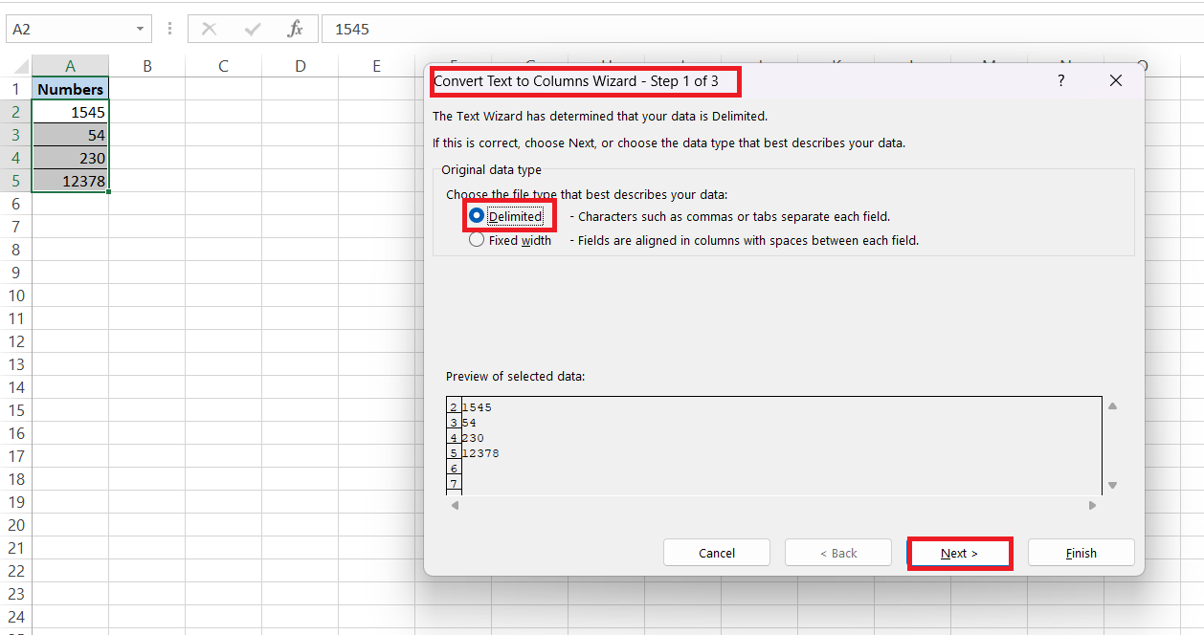
Task: Select the row 24 header
Action: (15, 617)
